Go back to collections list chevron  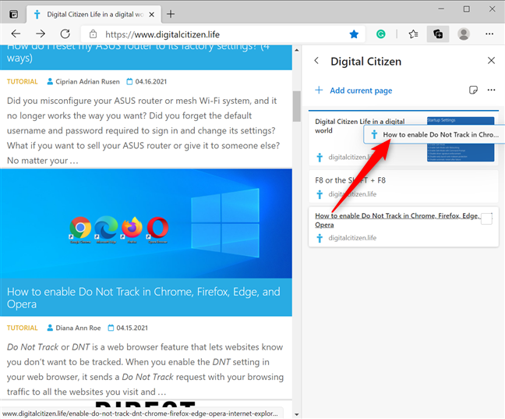[x=316, y=61]
